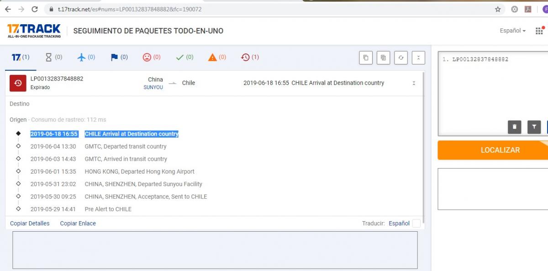548x271 pixels.
Task: Click the Copiar Enlace link
Action: (78, 223)
